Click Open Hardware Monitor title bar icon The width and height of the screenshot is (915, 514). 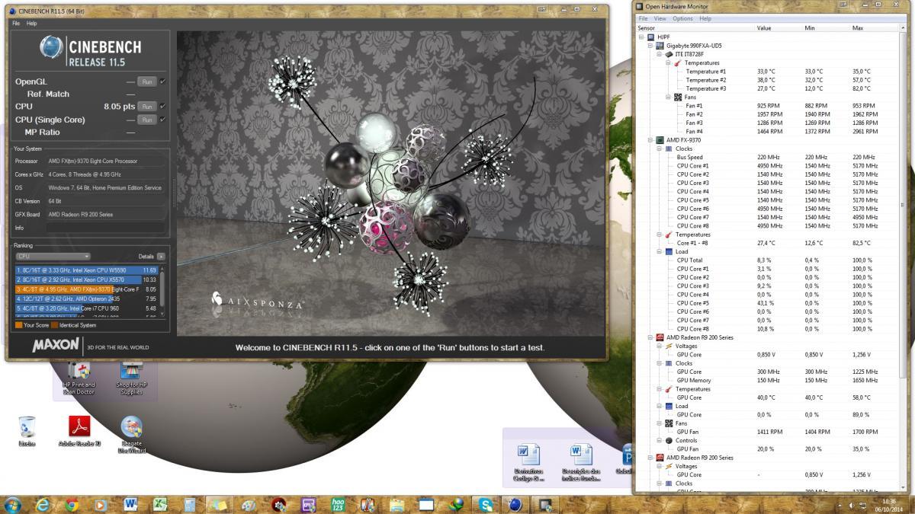[x=640, y=7]
